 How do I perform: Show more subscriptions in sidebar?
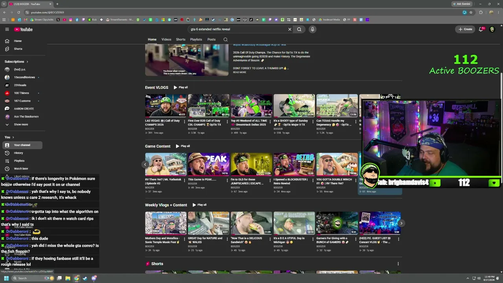coord(21,124)
